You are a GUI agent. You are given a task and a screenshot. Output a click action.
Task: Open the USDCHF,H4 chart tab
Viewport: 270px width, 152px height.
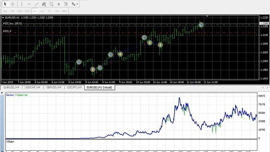[x=32, y=87]
